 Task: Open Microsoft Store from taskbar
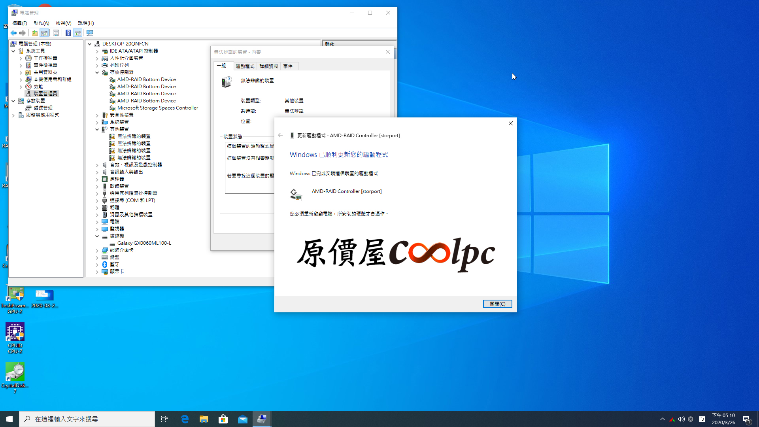223,419
